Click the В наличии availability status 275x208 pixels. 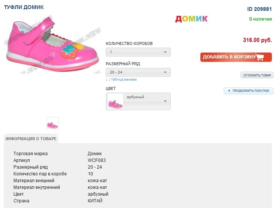pyautogui.click(x=260, y=19)
